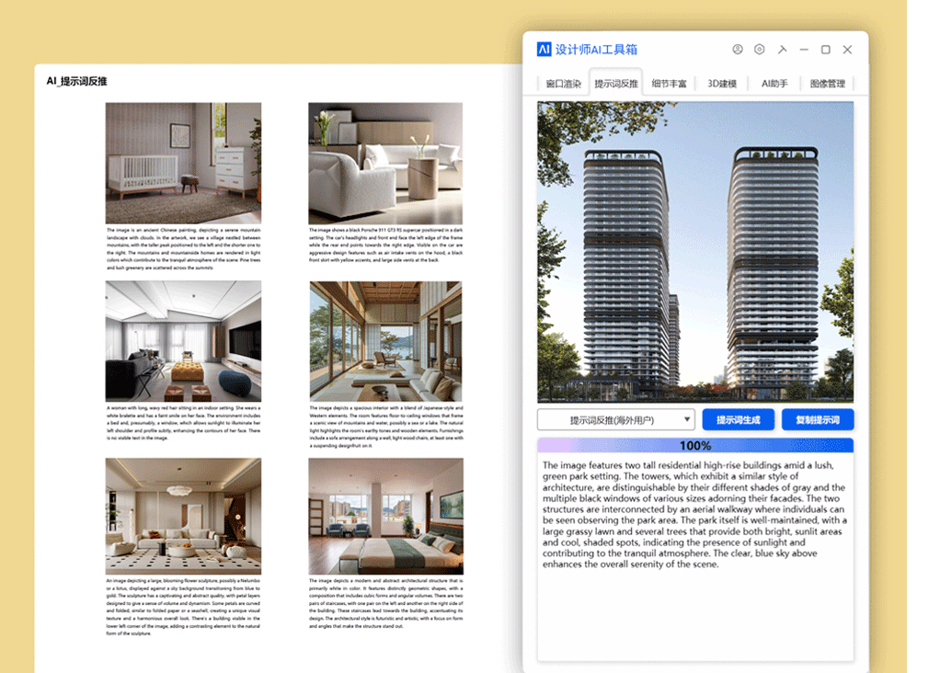Switch to the AI助手 tab

pyautogui.click(x=774, y=84)
